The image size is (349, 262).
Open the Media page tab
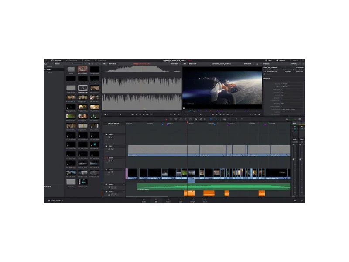[x=144, y=200]
